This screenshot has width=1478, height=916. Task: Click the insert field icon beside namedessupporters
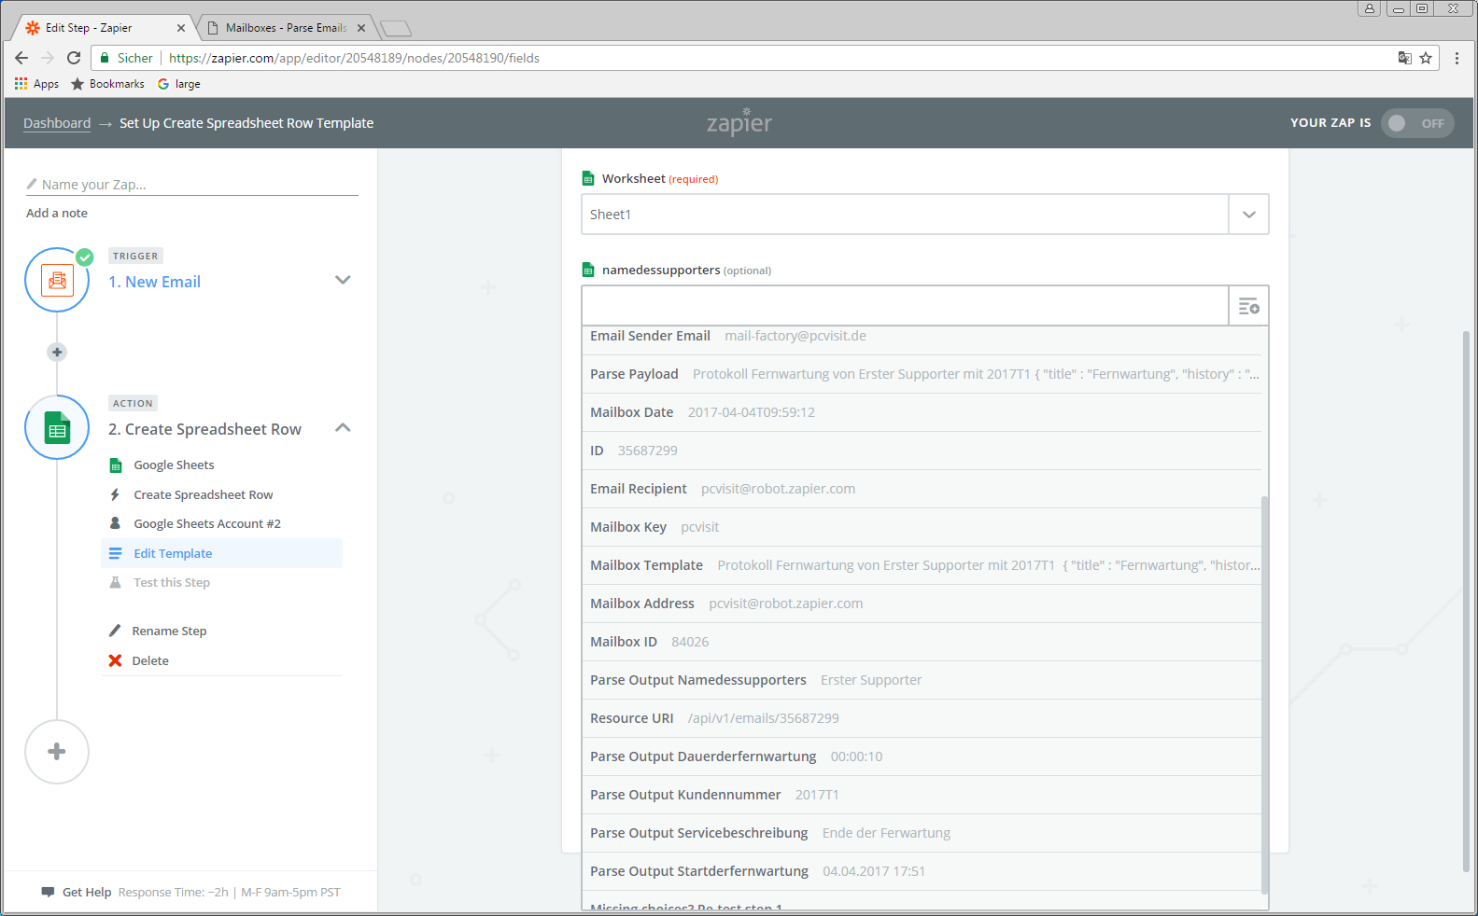point(1248,306)
